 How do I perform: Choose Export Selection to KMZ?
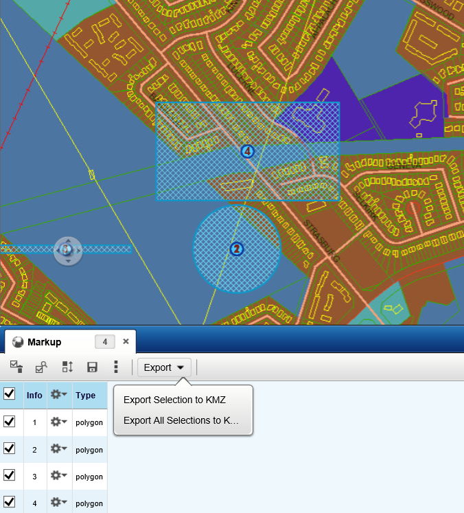pyautogui.click(x=174, y=400)
